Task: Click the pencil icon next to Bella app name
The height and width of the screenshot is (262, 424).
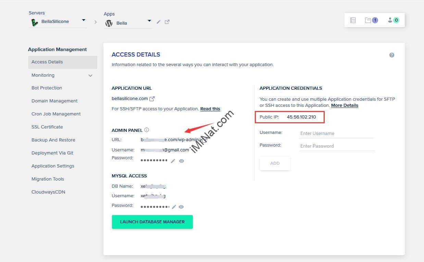Action: click(159, 22)
